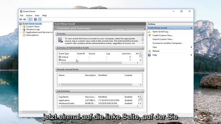
Task: Collapse the Overview section
Action: pyautogui.click(x=142, y=34)
